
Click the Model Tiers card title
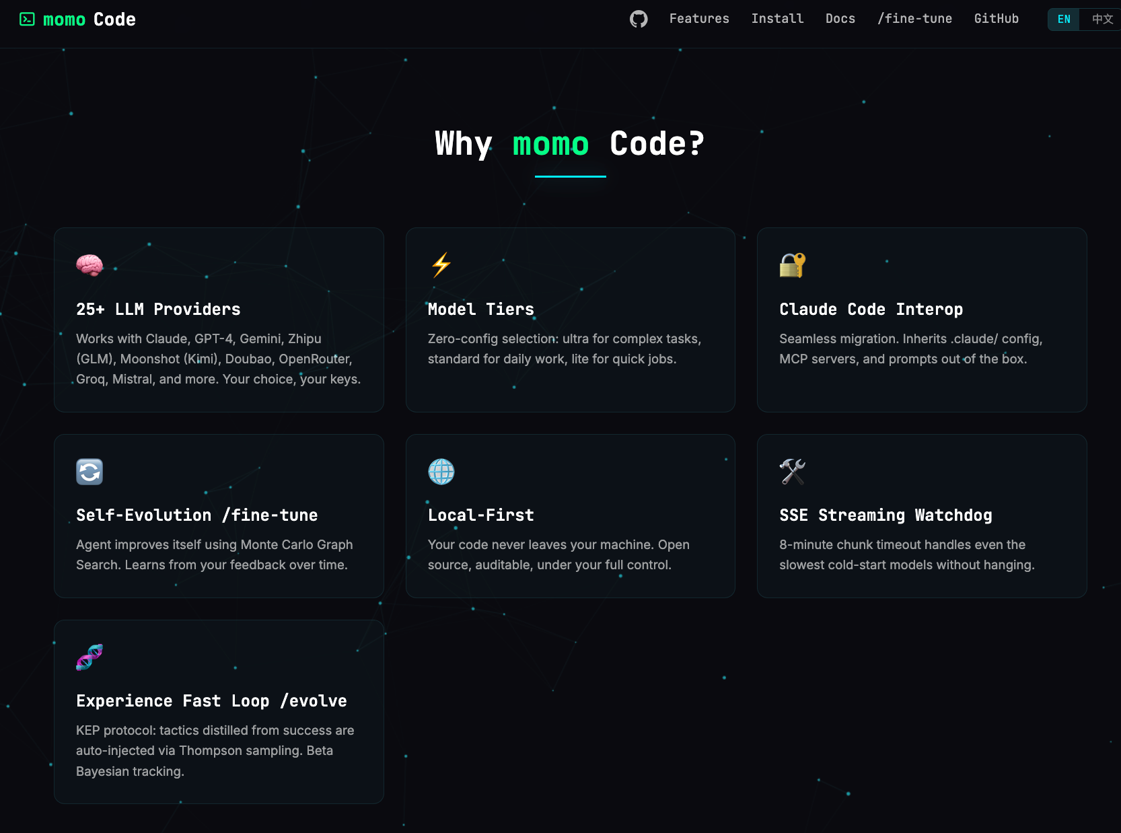click(x=481, y=310)
